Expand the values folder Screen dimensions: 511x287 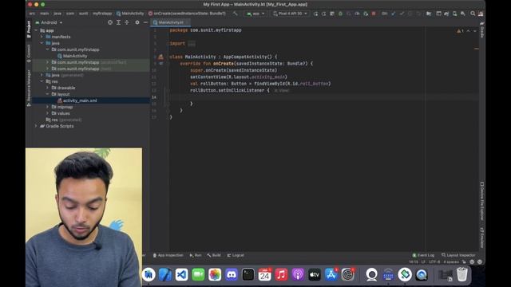click(x=48, y=113)
